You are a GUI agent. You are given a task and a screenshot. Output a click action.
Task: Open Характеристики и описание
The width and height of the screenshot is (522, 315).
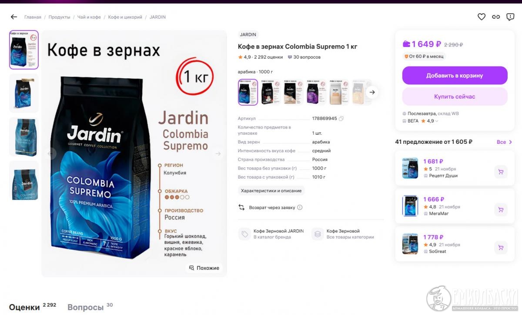(271, 191)
